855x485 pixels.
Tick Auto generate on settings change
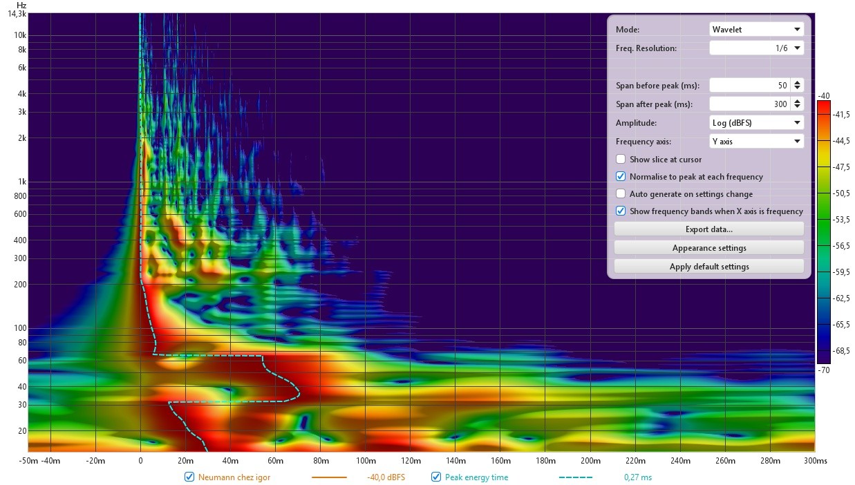click(621, 194)
